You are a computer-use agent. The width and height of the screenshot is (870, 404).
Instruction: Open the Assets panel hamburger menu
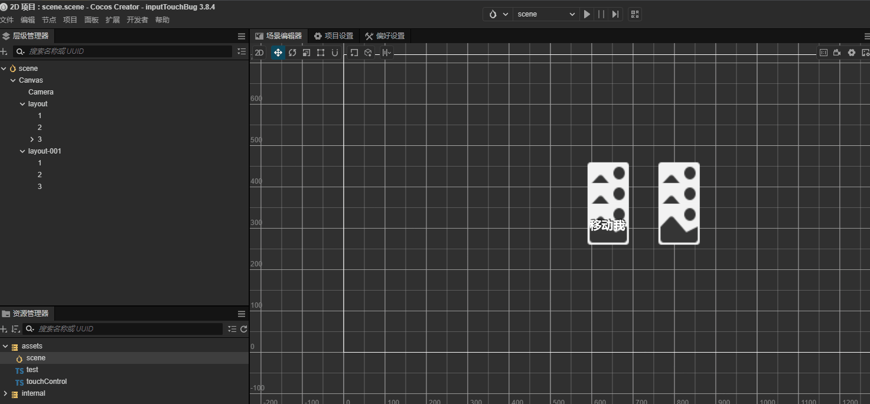[x=241, y=314]
